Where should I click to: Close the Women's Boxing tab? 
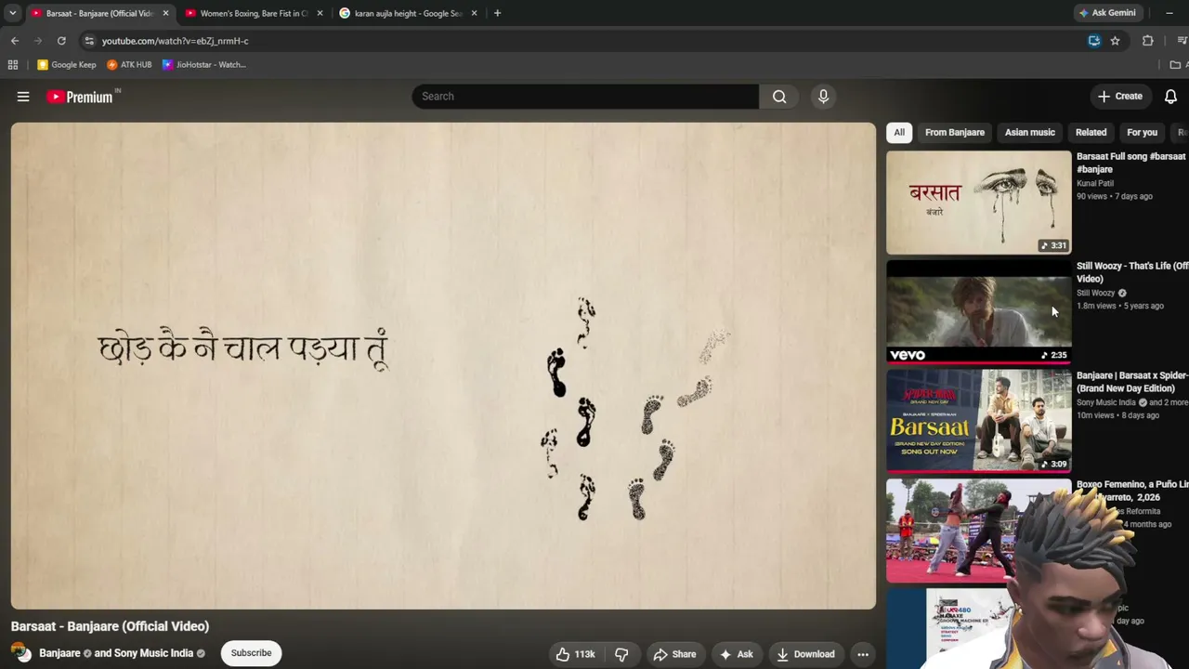(320, 13)
